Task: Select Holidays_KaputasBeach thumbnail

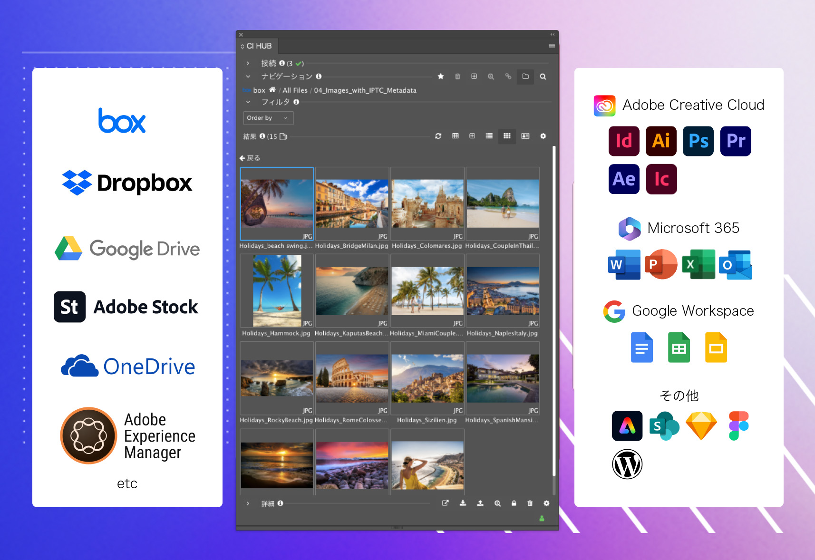Action: [352, 290]
